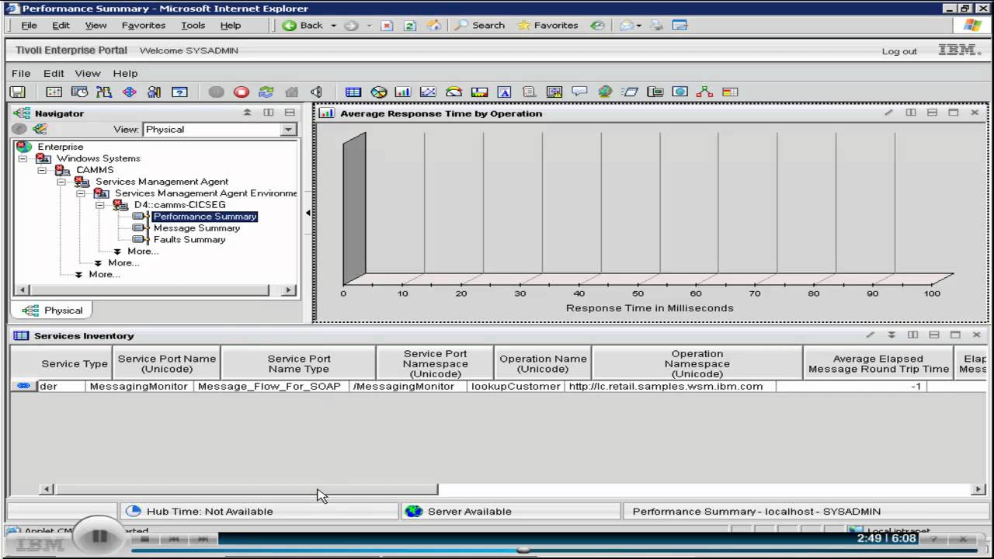Click the clock History toolbar icon
Image resolution: width=994 pixels, height=559 pixels.
(x=79, y=92)
